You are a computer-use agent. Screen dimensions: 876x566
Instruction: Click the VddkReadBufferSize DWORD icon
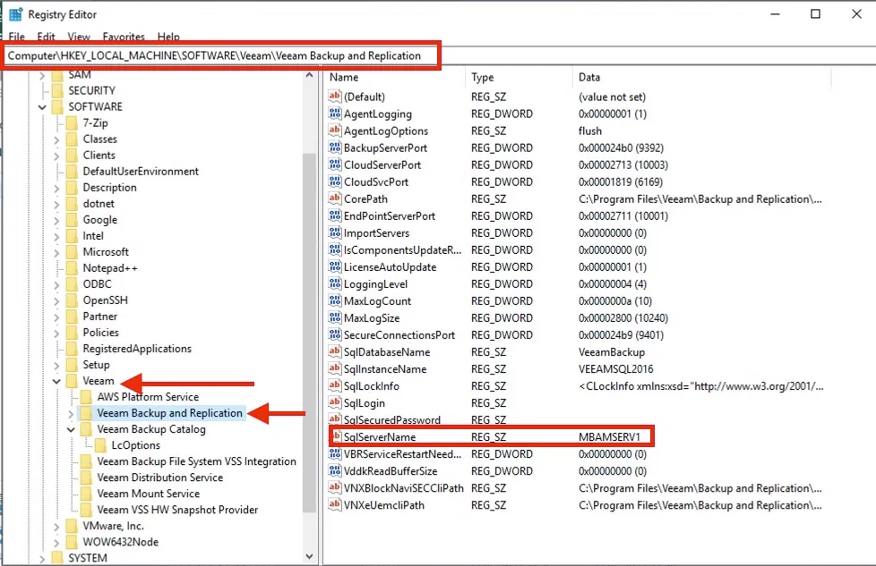pyautogui.click(x=335, y=470)
